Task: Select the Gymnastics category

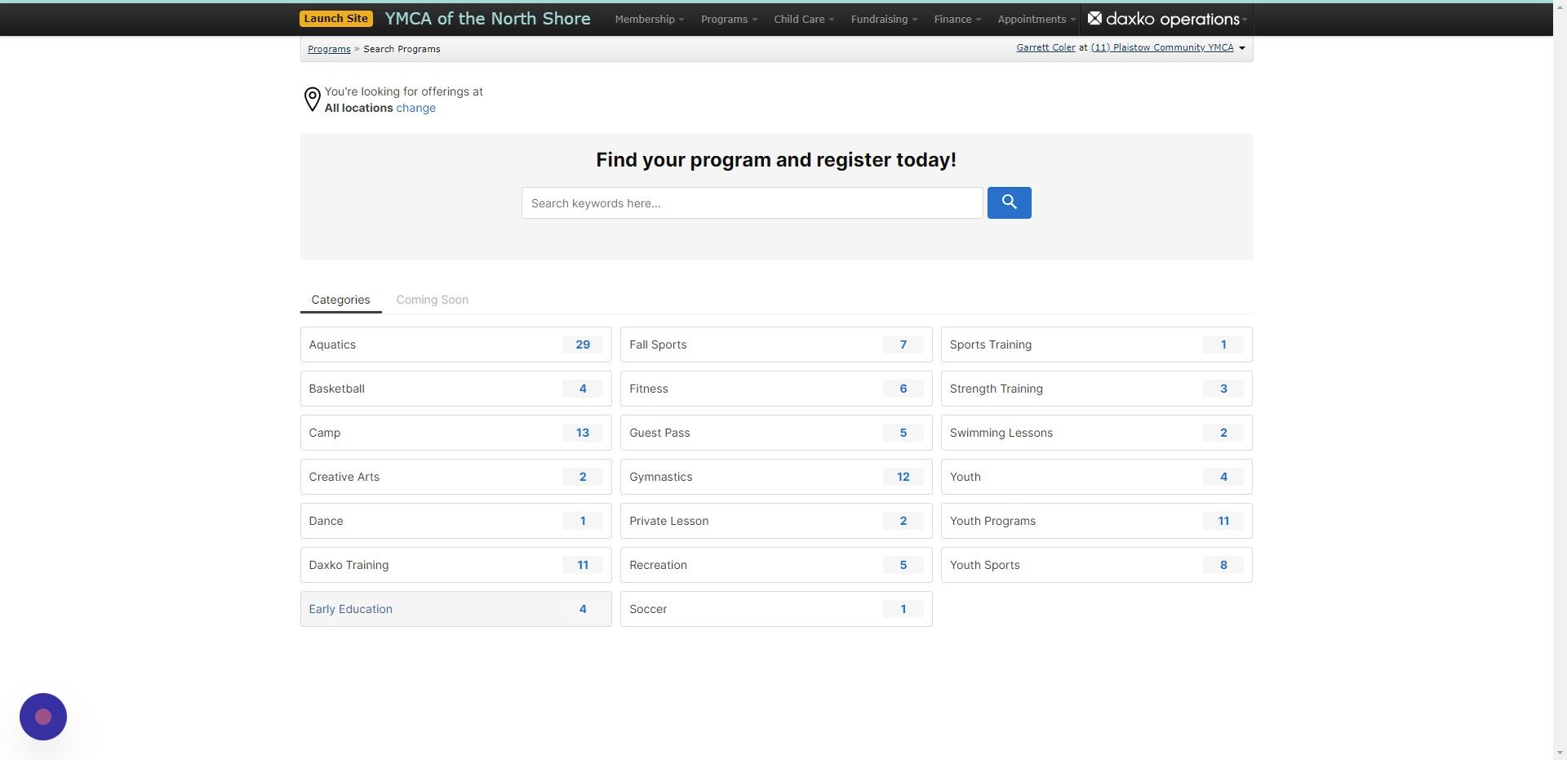Action: point(776,477)
